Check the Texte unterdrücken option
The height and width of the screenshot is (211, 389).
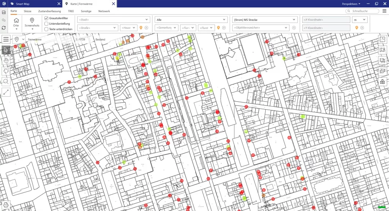coord(46,29)
